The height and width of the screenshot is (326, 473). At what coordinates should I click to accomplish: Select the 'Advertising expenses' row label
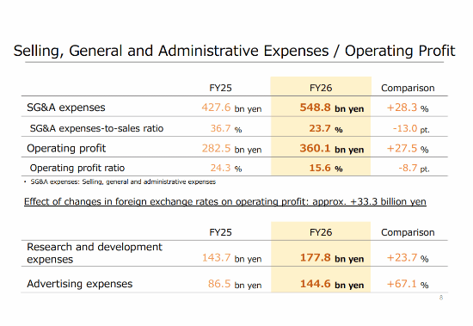coord(80,284)
